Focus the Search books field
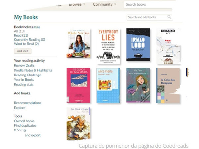 click(x=148, y=5)
